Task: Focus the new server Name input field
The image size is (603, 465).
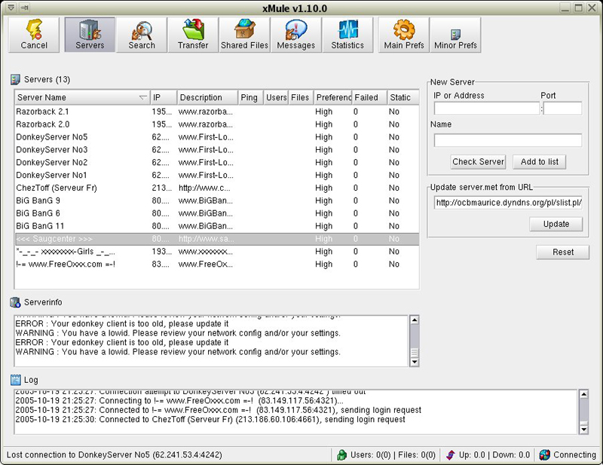Action: coord(508,140)
